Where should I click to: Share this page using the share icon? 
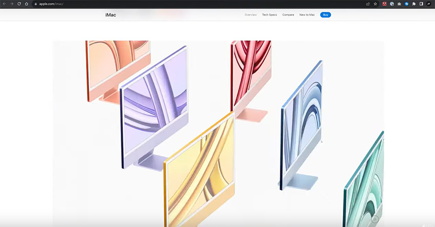pyautogui.click(x=368, y=4)
